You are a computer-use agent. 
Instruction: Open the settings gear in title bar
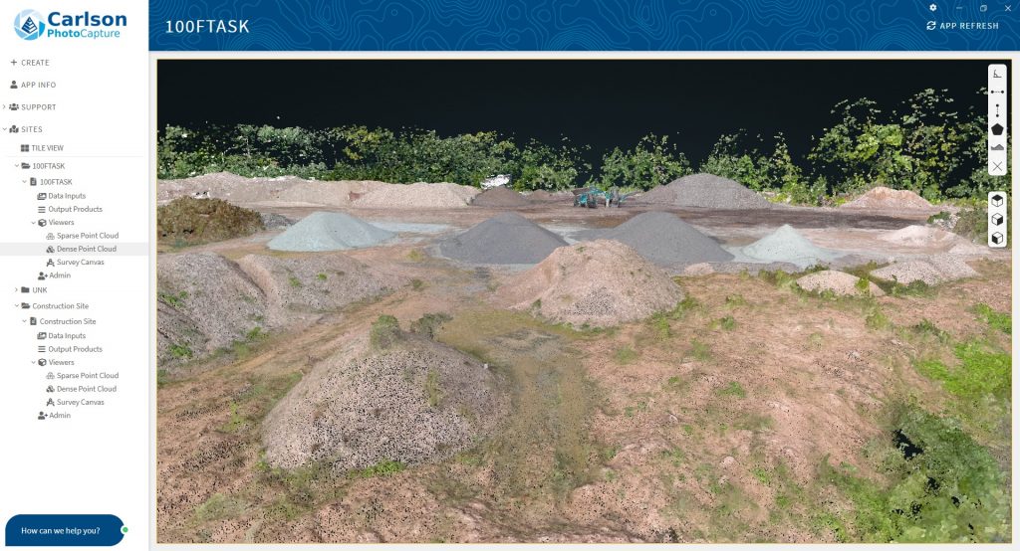(x=933, y=8)
